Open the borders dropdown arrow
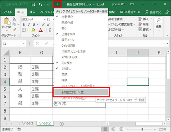The image size is (171, 132). pyautogui.click(x=27, y=30)
